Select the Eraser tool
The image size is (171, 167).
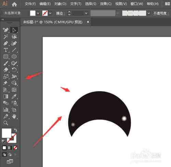6,70
